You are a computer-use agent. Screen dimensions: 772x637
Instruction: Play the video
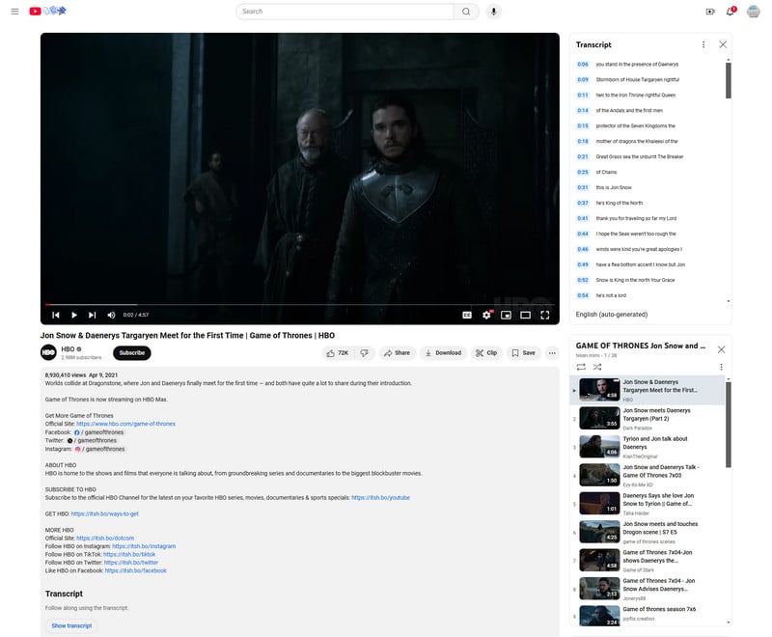tap(74, 315)
